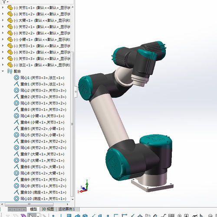Viewport: 217px width, 217px height.
Task: Click the concentric icon of mate 同心3
Action: (x=16, y=103)
